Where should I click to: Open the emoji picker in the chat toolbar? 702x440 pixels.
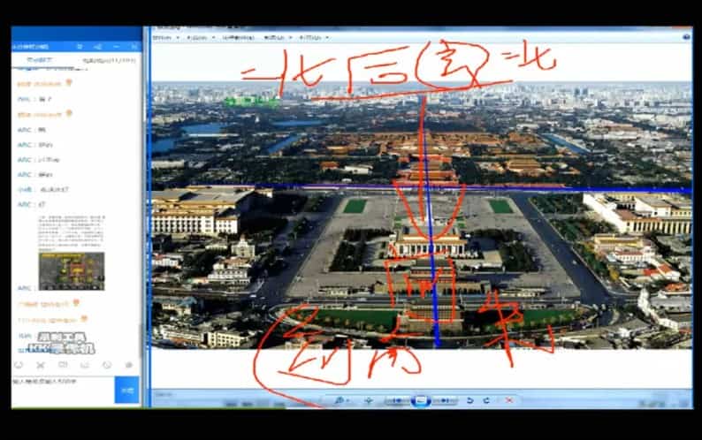click(x=19, y=365)
